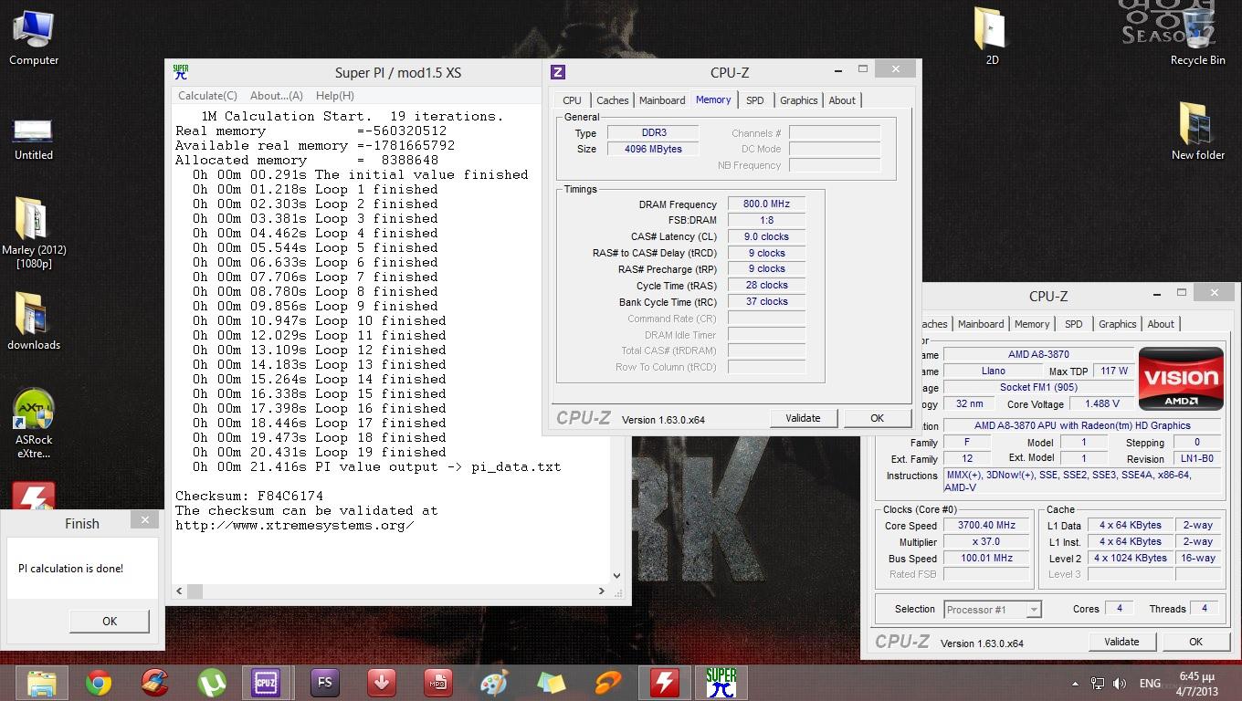Close the Finish dialog
This screenshot has width=1242, height=701.
(144, 519)
